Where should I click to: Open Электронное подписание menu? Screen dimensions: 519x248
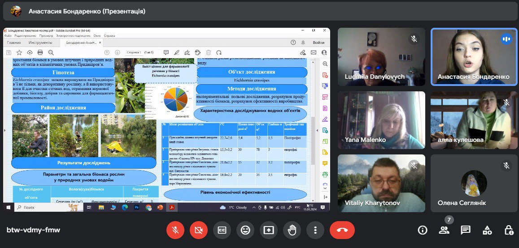pos(73,36)
